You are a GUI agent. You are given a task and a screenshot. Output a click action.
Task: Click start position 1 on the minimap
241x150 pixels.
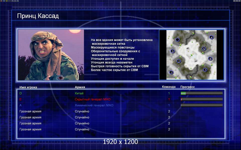[171, 72]
